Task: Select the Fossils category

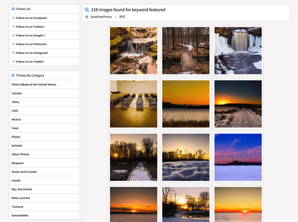Action: coord(16,181)
